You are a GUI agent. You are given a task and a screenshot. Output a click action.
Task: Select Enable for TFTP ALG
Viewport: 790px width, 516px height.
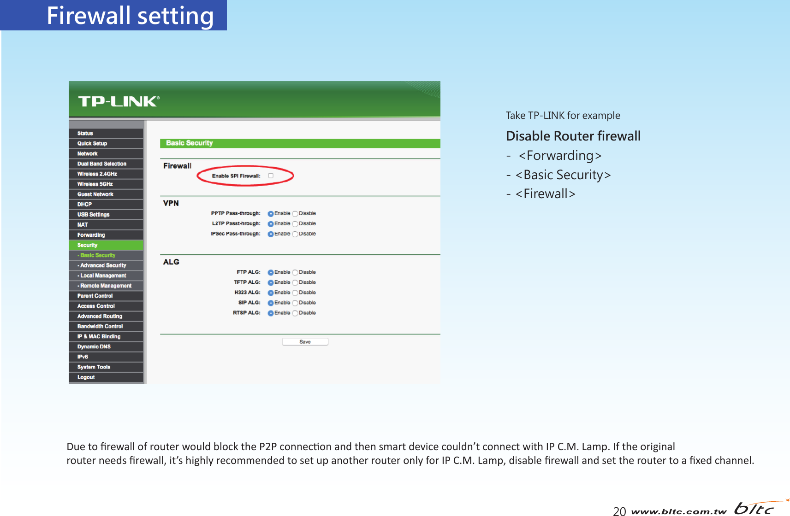pyautogui.click(x=271, y=282)
